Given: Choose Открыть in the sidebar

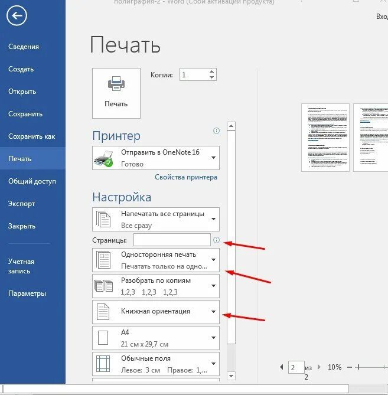Looking at the screenshot, I should tap(22, 92).
